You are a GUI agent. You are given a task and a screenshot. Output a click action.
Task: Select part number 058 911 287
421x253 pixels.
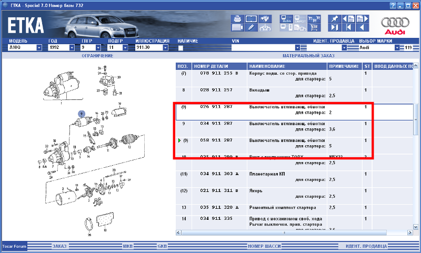216,140
